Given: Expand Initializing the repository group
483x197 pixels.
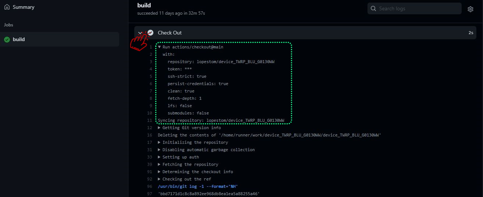Looking at the screenshot, I should 159,142.
